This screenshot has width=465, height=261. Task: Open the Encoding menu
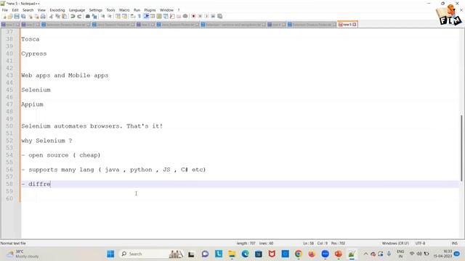[x=57, y=10]
